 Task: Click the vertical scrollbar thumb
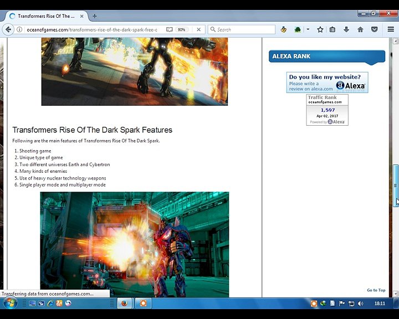pos(396,186)
